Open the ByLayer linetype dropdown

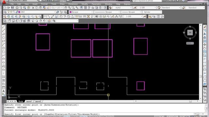click(119, 12)
